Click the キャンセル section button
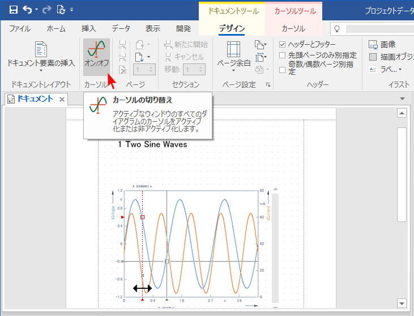This screenshot has height=316, width=414. click(x=185, y=57)
